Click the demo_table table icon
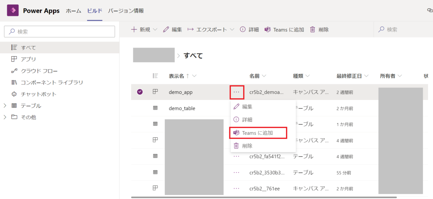Viewport: 433px width, 199px height. pos(155,108)
